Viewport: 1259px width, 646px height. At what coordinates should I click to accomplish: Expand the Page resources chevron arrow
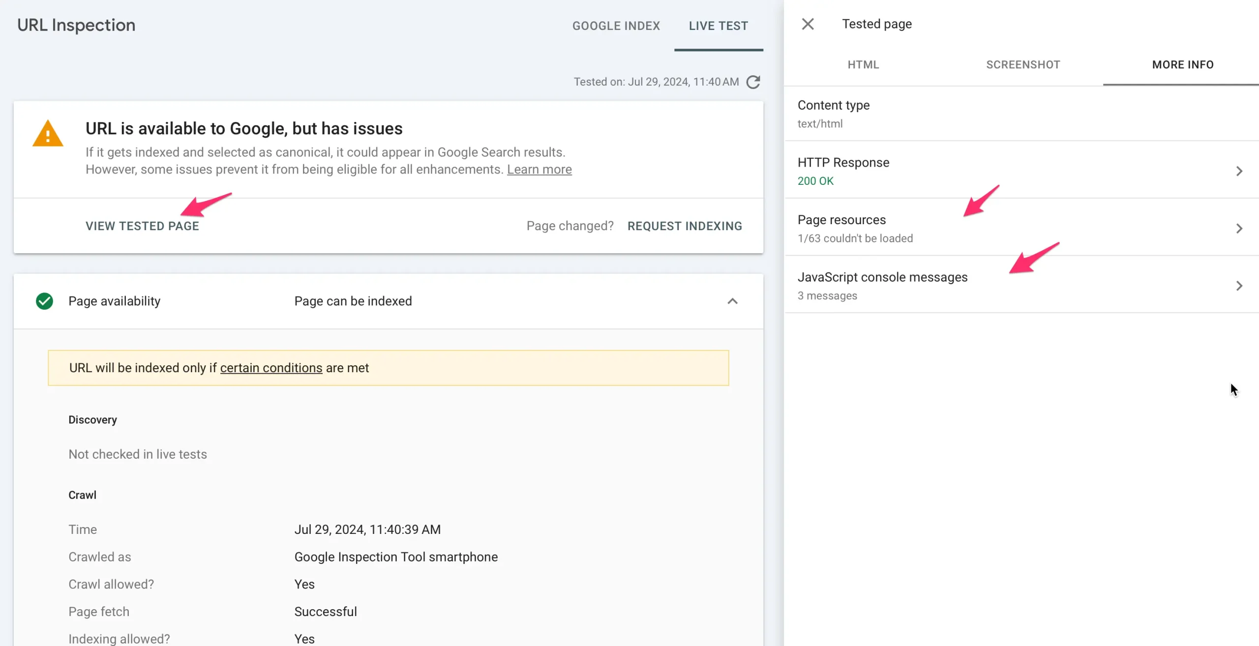1239,229
